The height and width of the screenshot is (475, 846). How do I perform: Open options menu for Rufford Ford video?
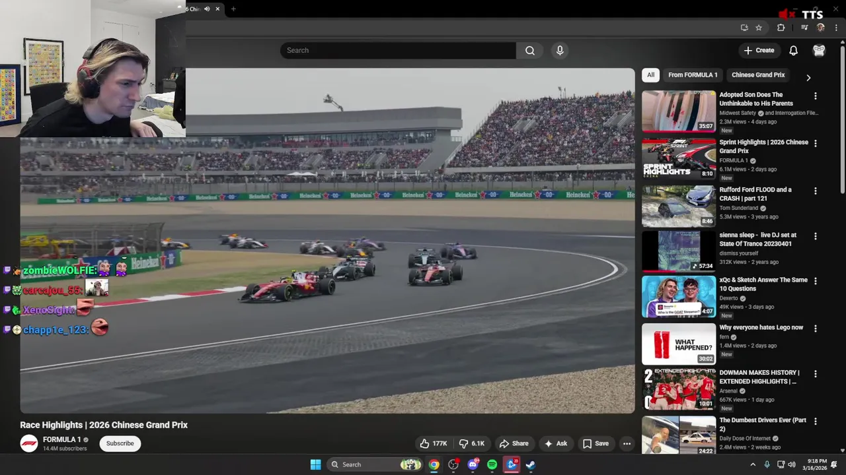click(815, 191)
